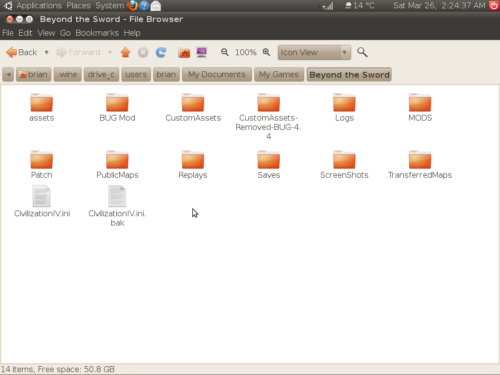Zoom out the icon view
Screen dimensions: 500x375
coord(225,52)
